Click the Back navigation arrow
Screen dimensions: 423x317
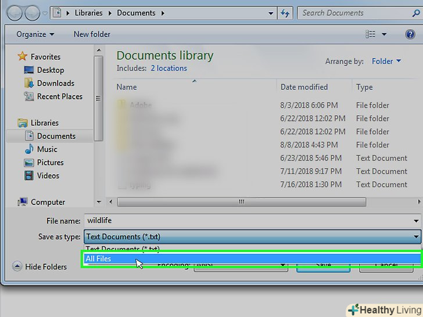15,13
